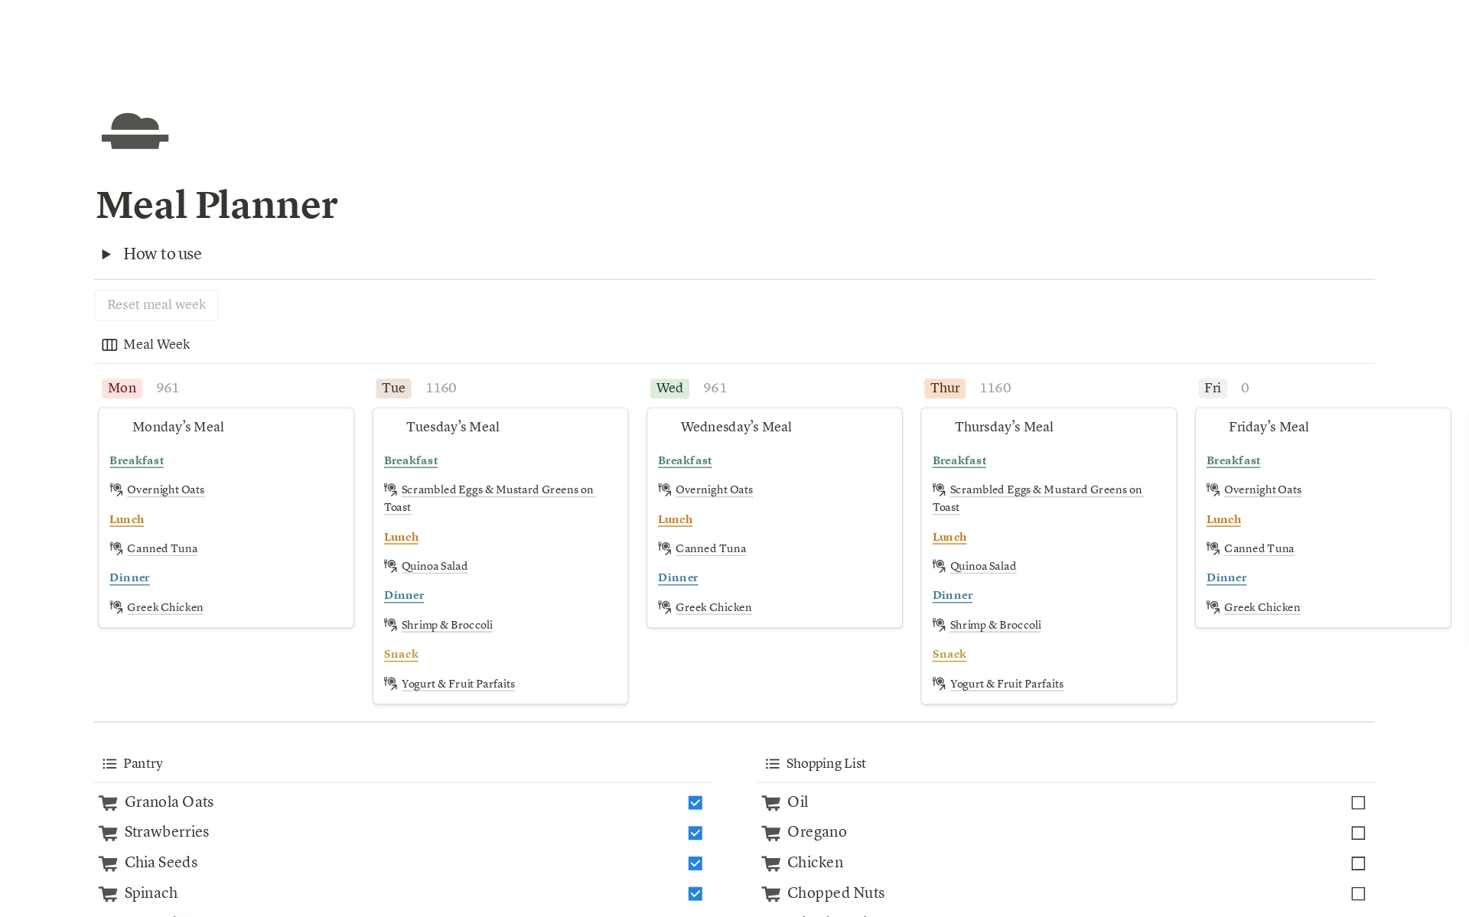
Task: Click the plate icon above Meal Planner title
Action: tap(135, 131)
